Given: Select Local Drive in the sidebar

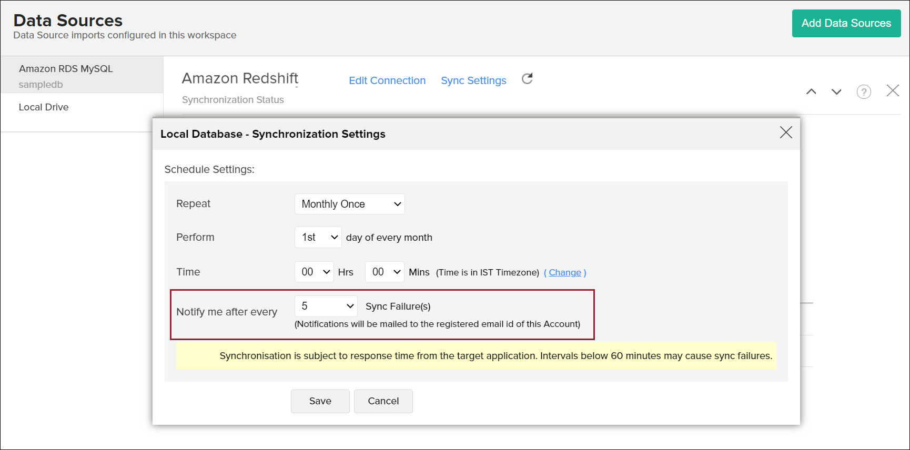Looking at the screenshot, I should point(44,107).
